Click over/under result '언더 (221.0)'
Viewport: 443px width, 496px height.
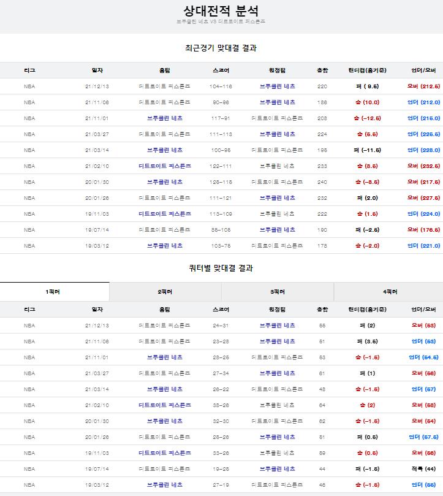click(x=423, y=246)
